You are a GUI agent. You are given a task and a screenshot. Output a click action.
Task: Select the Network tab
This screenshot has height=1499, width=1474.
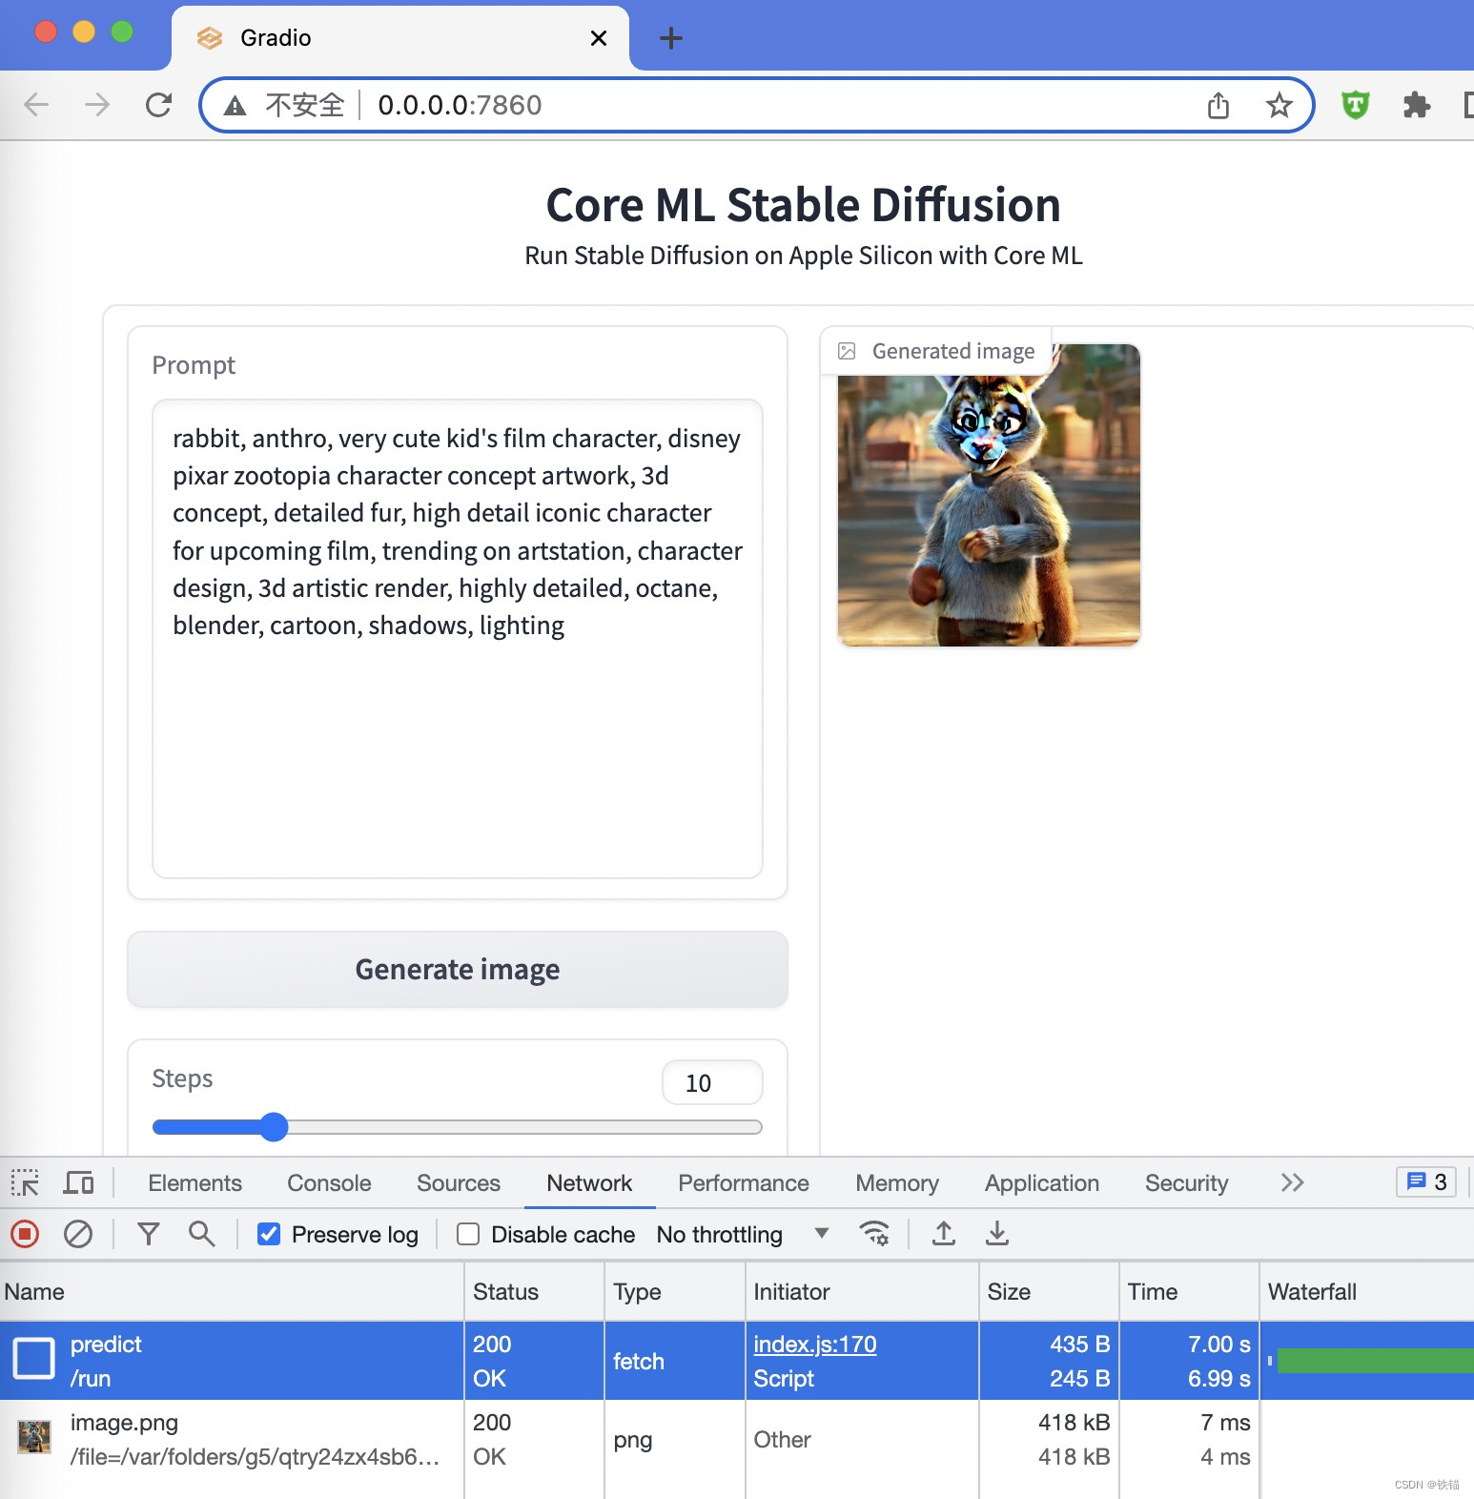[589, 1182]
